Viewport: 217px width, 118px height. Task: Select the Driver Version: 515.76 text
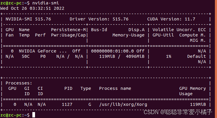99,19
